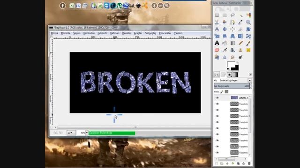Select the Perspective tool

pos(232,36)
